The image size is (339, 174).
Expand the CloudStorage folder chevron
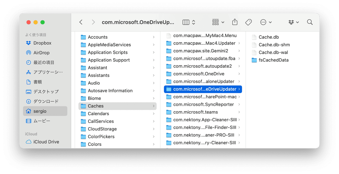coord(154,129)
